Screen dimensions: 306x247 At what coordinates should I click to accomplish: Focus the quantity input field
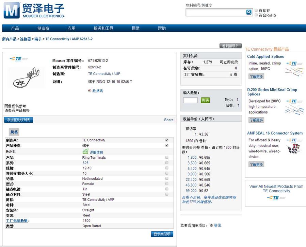(190, 100)
